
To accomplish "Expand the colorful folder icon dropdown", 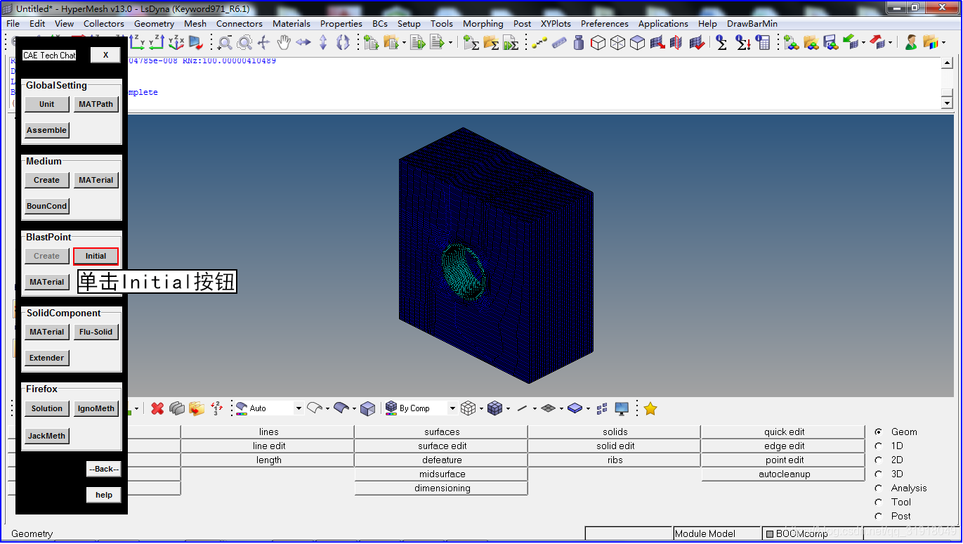I will click(944, 43).
